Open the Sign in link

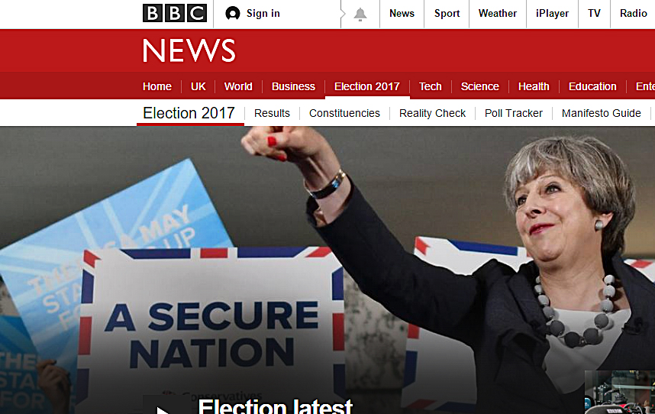[x=263, y=14]
